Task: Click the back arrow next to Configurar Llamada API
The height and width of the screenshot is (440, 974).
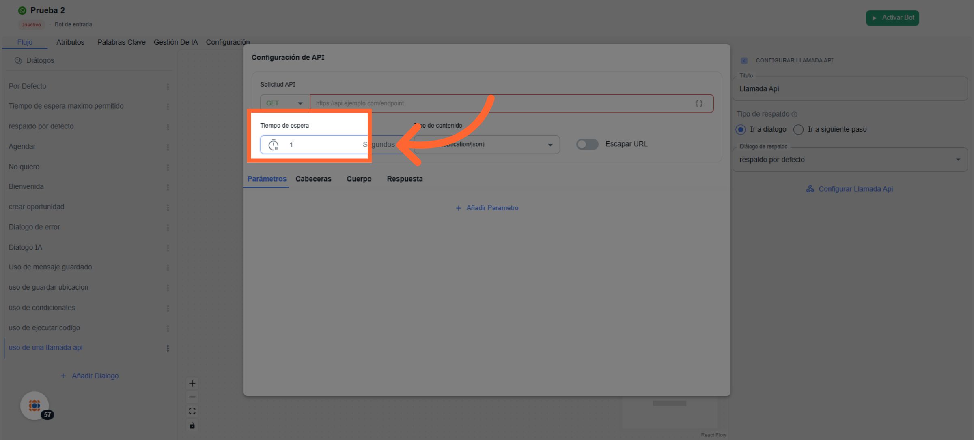Action: [744, 60]
